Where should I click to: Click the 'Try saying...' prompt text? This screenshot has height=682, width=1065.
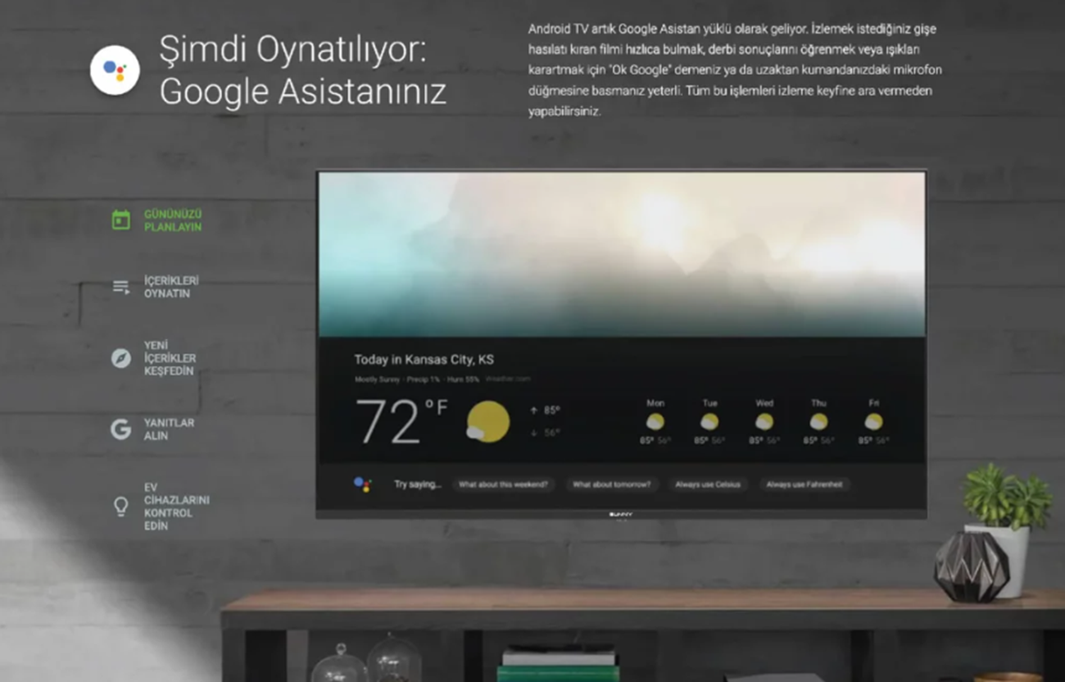[417, 484]
